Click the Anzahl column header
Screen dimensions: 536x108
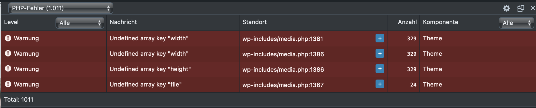tap(407, 22)
